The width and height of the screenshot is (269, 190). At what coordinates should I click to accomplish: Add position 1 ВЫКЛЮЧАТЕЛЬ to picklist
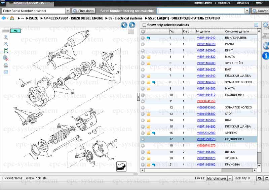tap(143, 38)
